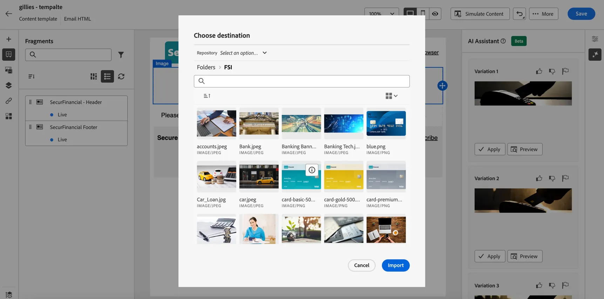Switch Fragments to list view

(107, 76)
